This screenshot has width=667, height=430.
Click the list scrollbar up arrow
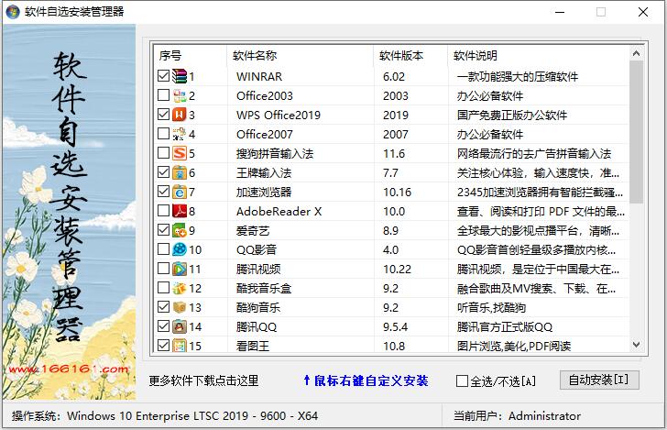637,53
